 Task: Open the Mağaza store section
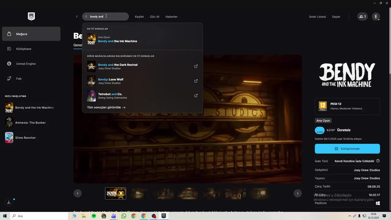[31, 34]
